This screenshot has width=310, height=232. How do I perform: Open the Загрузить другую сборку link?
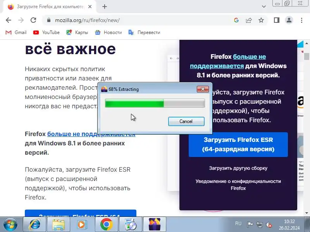click(x=238, y=168)
